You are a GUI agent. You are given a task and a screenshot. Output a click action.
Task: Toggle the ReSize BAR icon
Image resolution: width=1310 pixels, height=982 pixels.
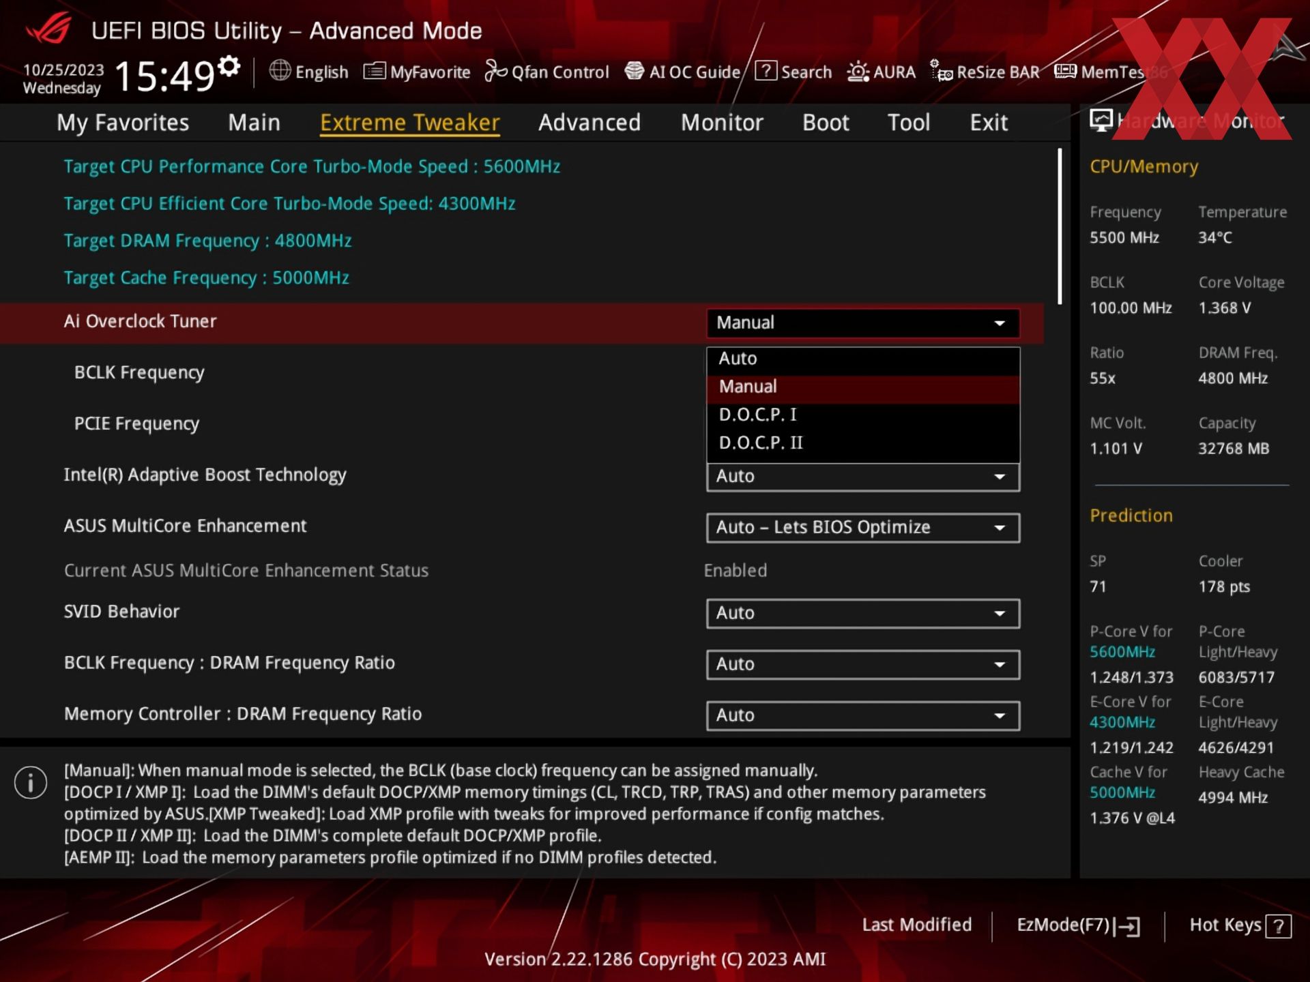point(942,70)
